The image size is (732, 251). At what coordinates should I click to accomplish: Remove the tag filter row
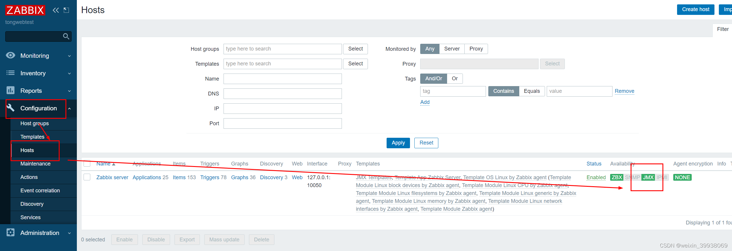624,91
